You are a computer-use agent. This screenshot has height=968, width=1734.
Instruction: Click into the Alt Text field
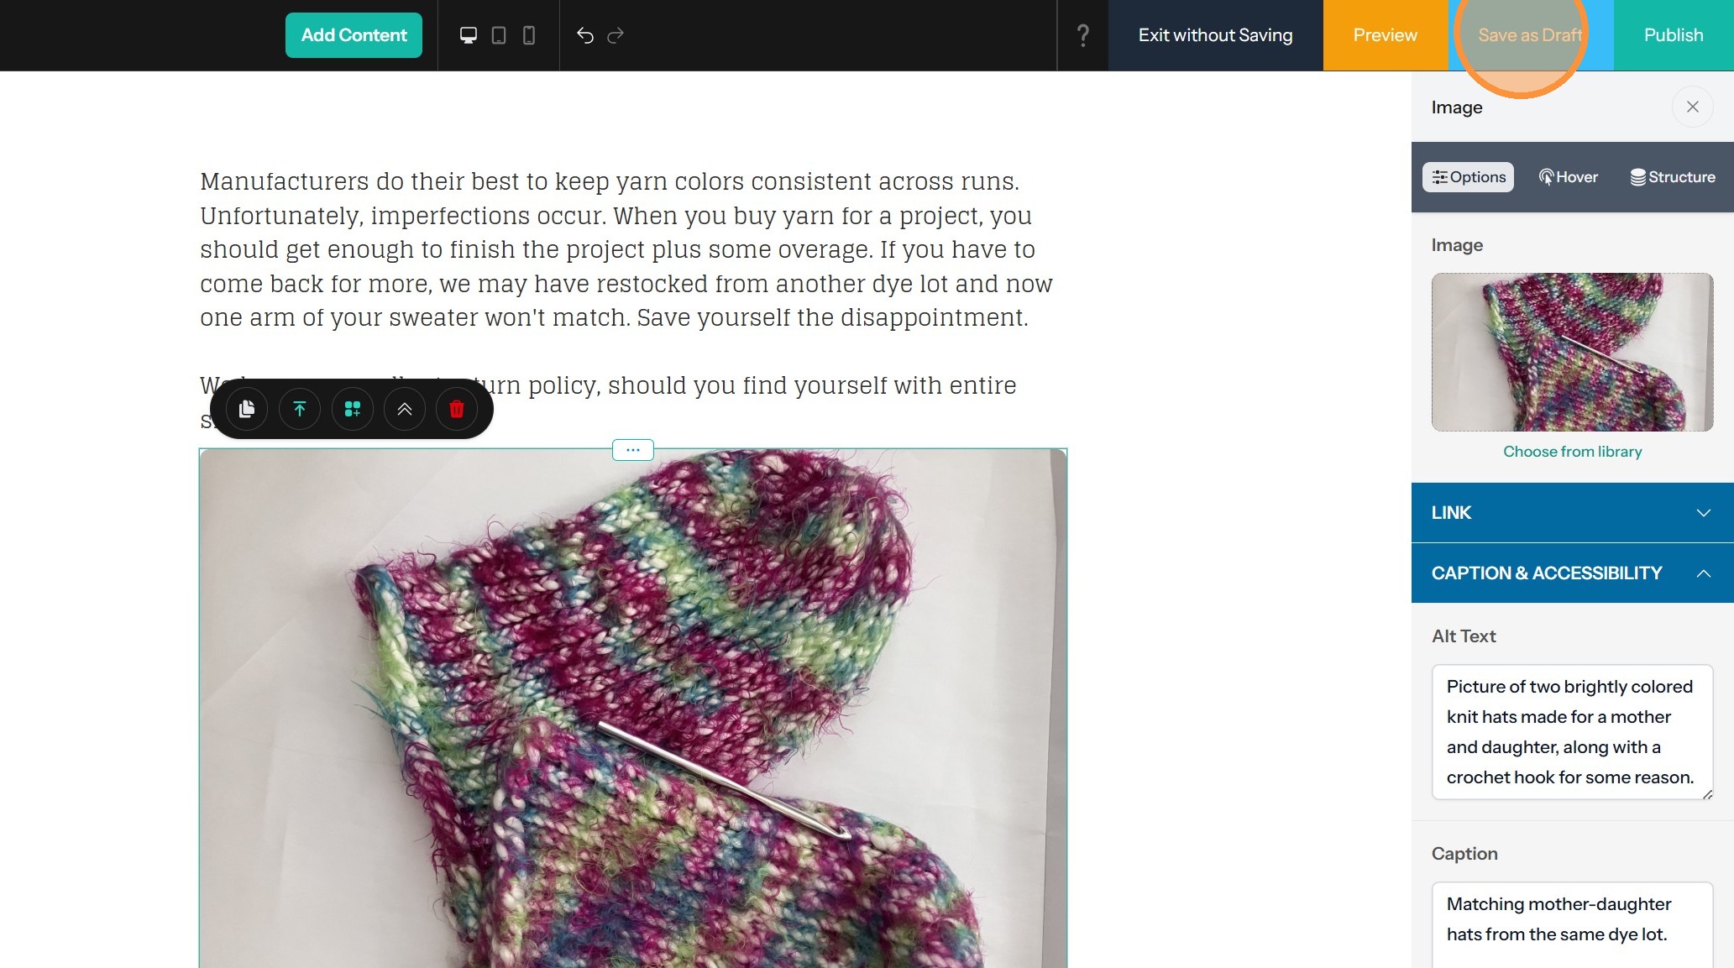1570,731
